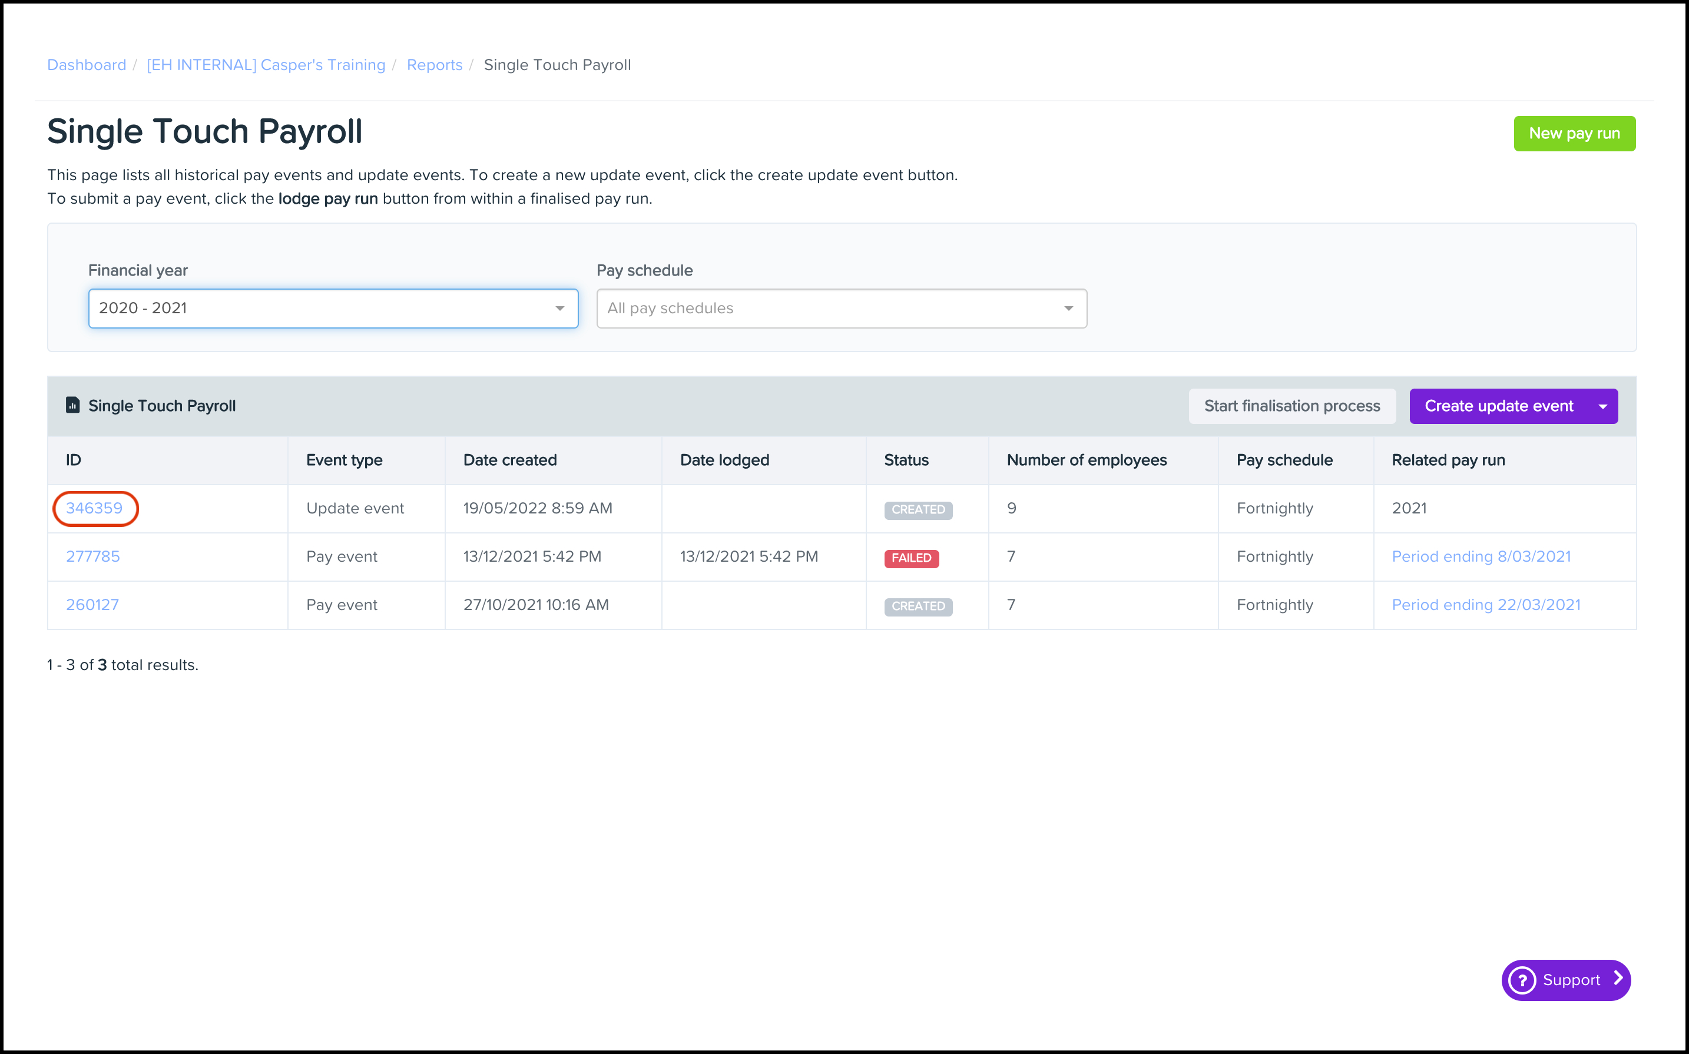Open Period ending 22/03/2021 pay run
The image size is (1689, 1054).
[x=1485, y=604]
